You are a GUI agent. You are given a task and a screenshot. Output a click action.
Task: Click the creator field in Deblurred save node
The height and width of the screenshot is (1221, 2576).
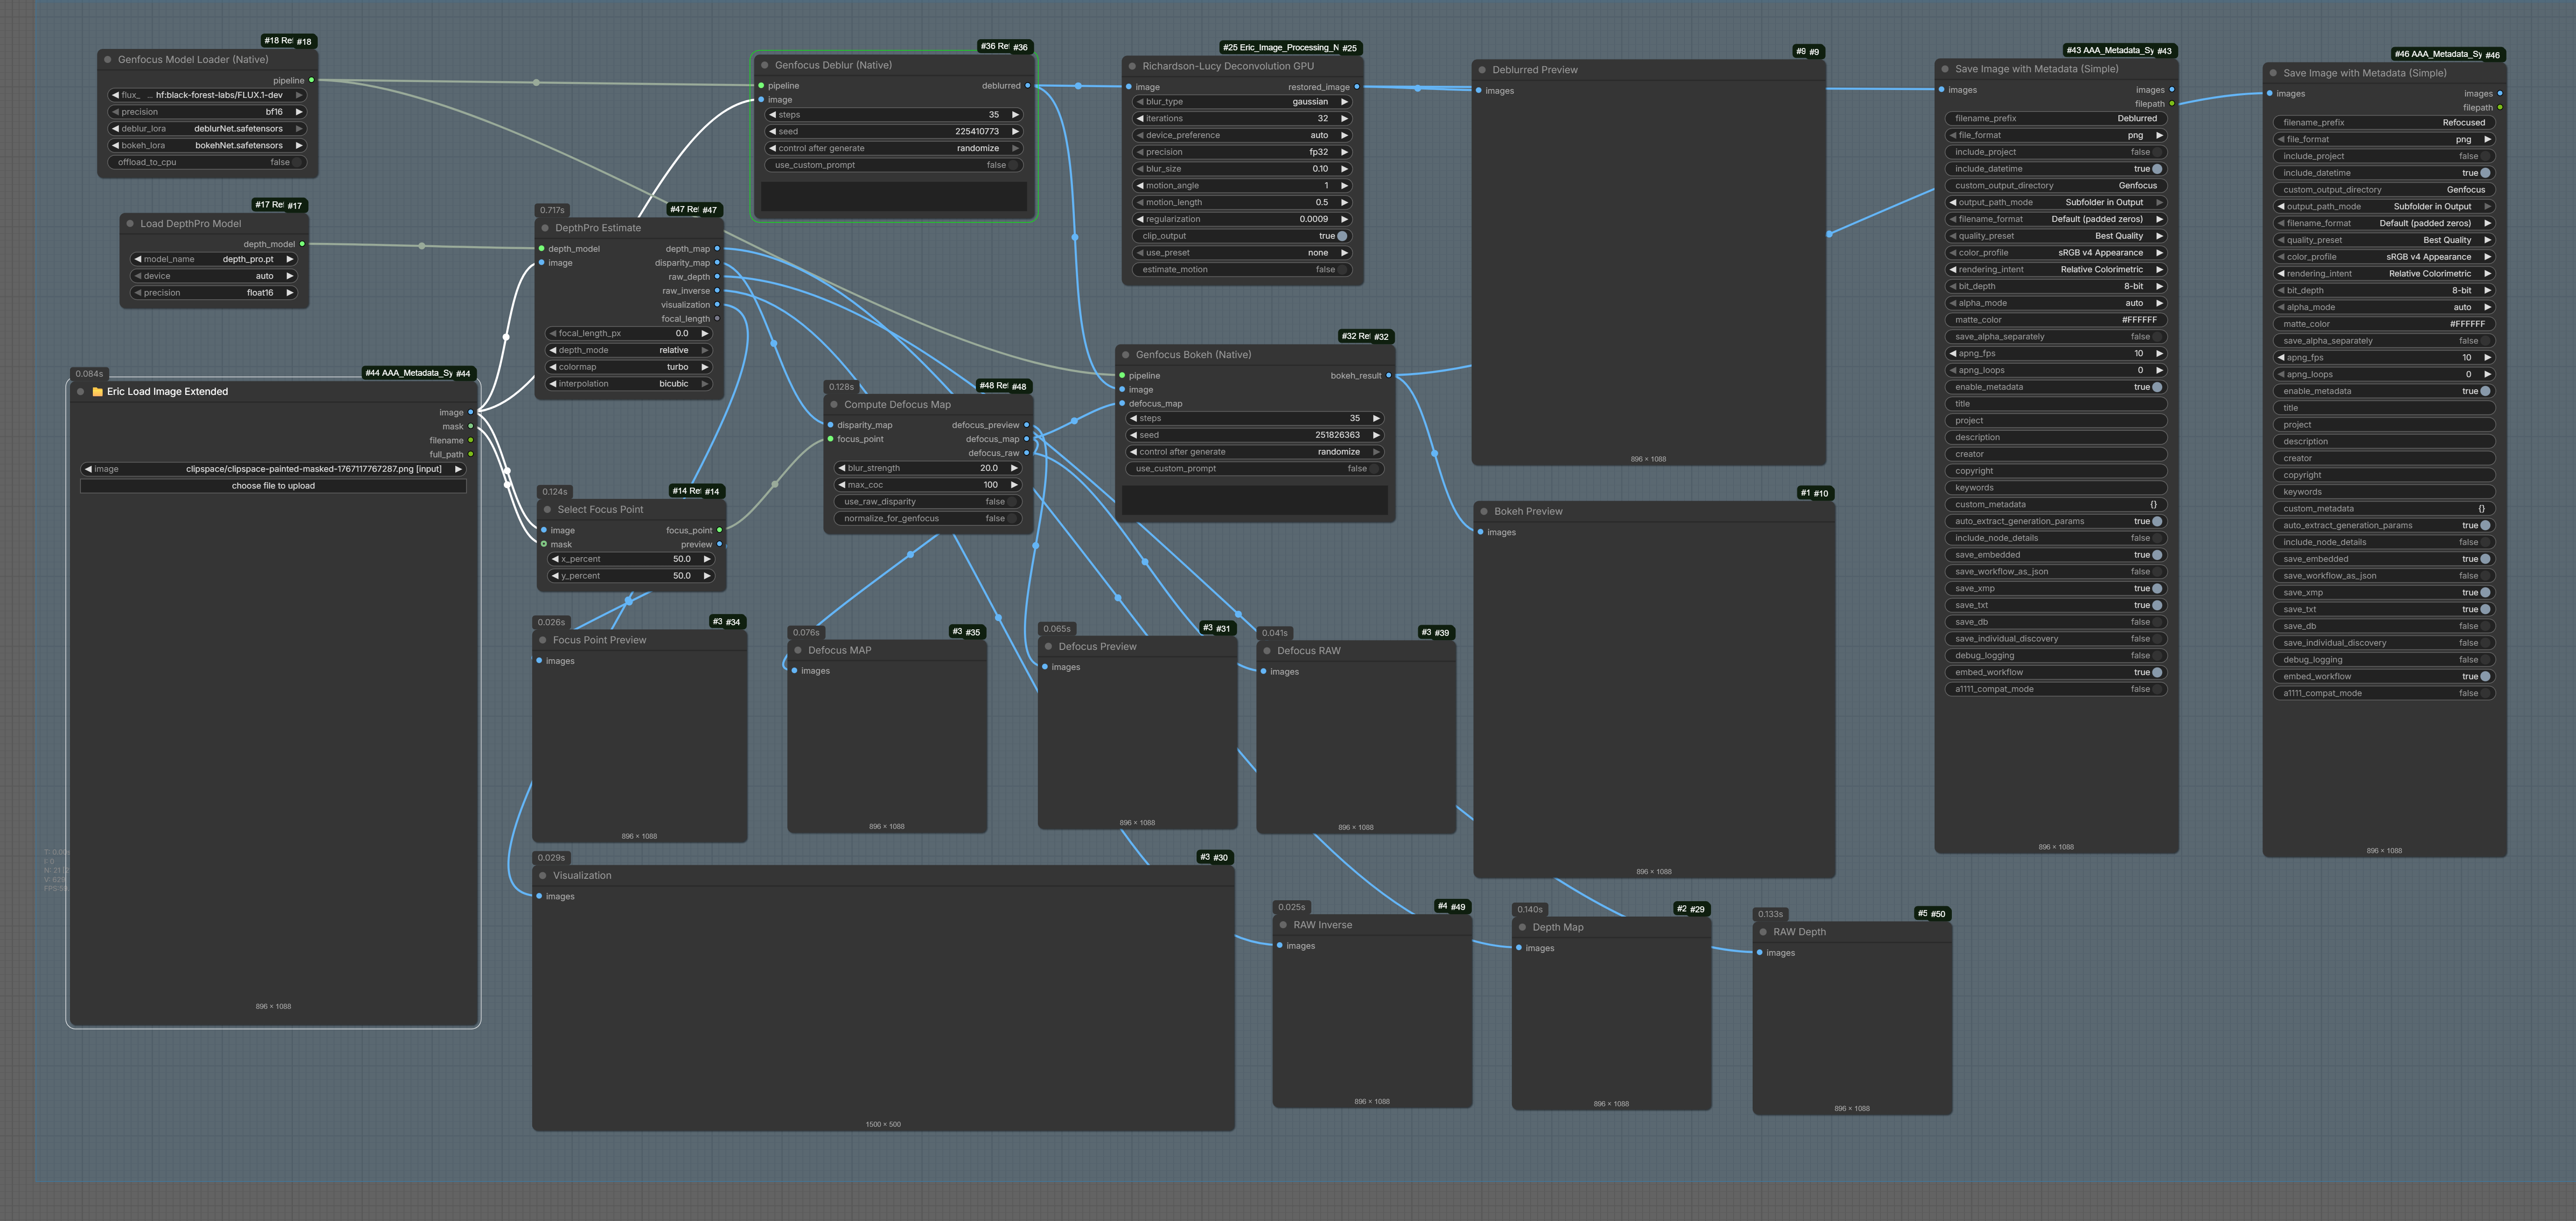[2056, 455]
